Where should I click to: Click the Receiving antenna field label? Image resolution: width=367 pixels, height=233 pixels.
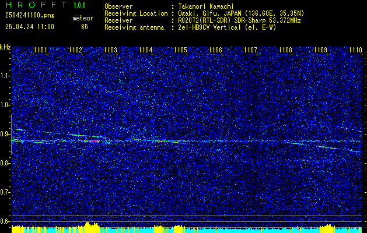[134, 27]
